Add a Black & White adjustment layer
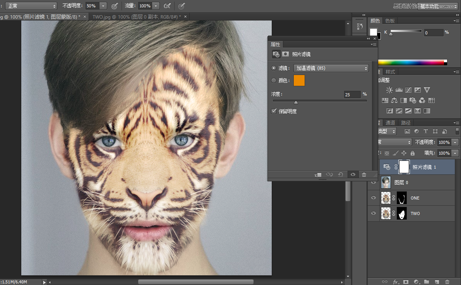This screenshot has width=461, height=285. click(x=404, y=101)
